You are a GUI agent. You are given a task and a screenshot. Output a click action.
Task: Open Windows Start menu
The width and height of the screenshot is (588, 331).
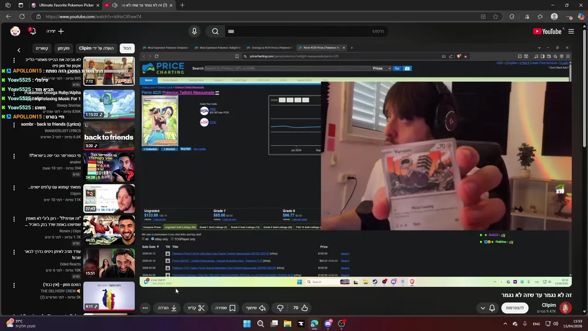(x=247, y=324)
